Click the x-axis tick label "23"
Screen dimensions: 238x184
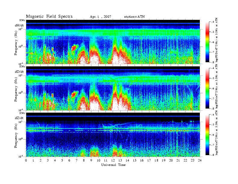pyautogui.click(x=193, y=160)
